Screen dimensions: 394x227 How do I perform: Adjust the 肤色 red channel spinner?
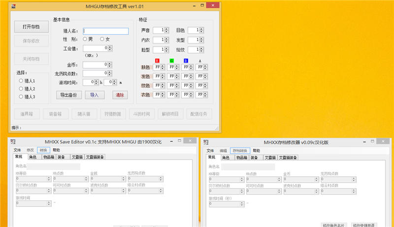(x=163, y=67)
